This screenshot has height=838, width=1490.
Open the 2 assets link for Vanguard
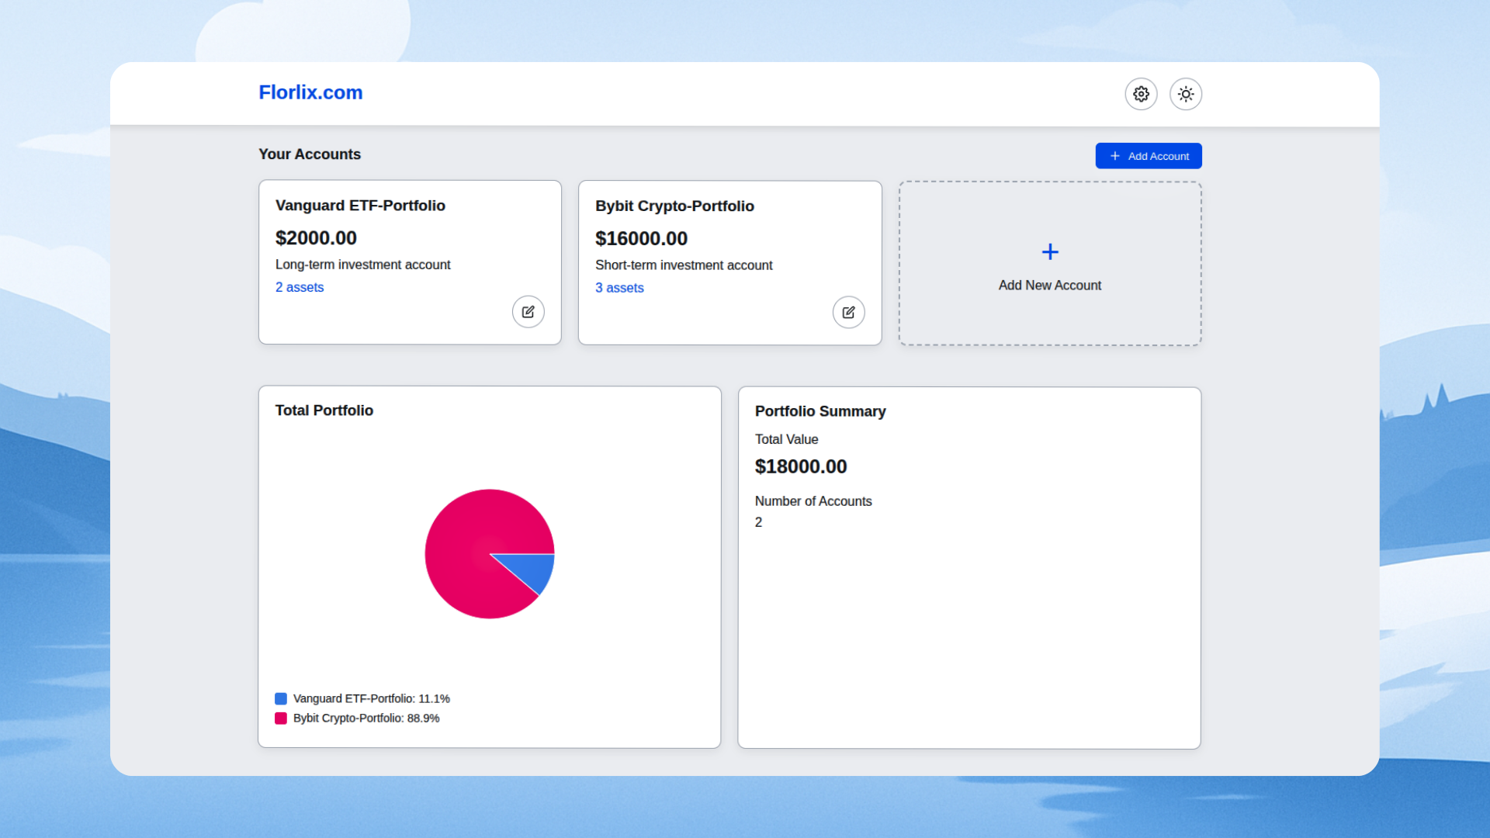coord(300,287)
